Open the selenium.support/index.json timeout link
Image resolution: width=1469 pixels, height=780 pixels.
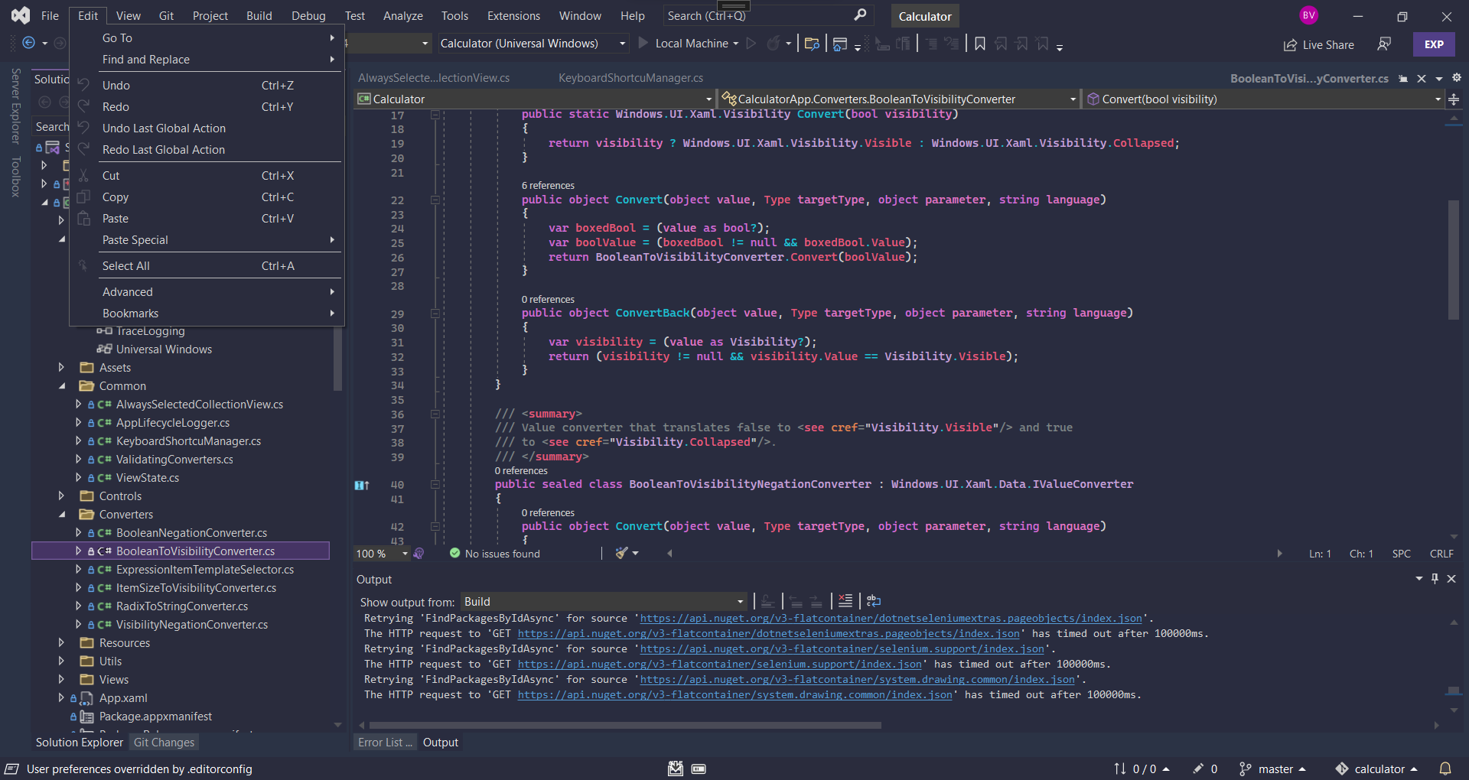click(x=720, y=665)
